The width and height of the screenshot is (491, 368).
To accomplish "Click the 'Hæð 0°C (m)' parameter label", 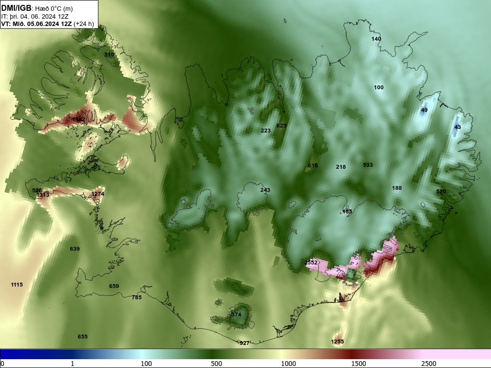I will point(54,9).
